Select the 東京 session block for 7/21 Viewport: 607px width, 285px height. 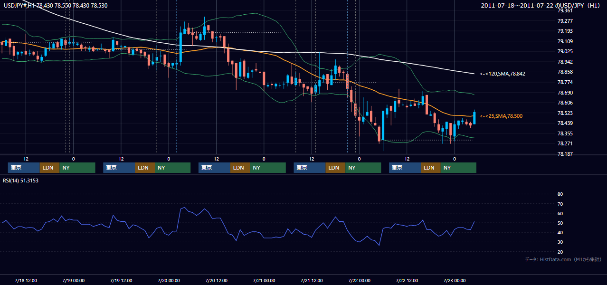(310, 168)
